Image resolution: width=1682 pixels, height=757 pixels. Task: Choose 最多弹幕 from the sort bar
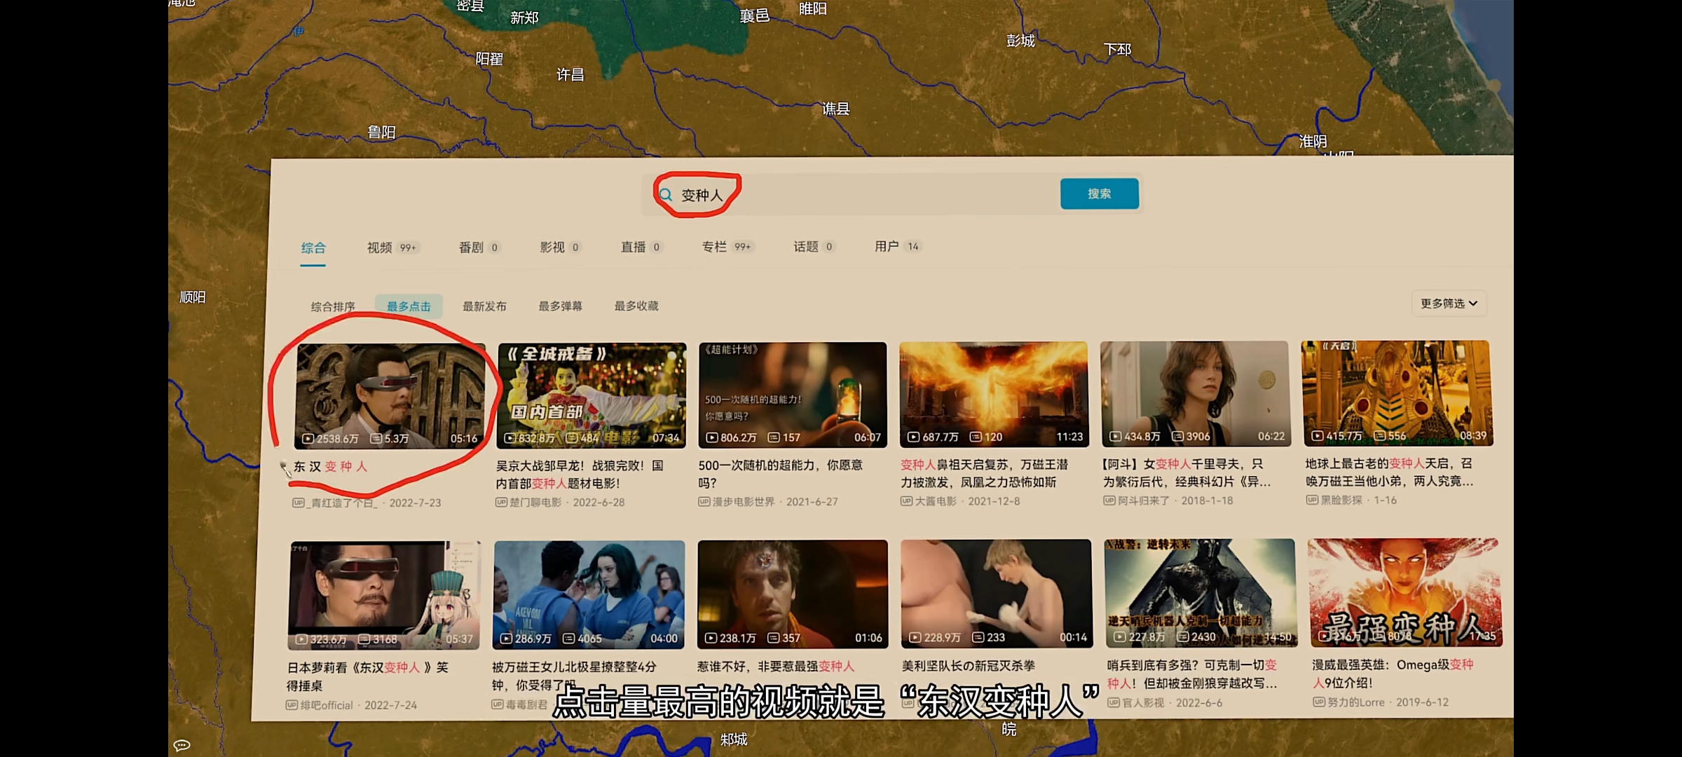point(561,306)
